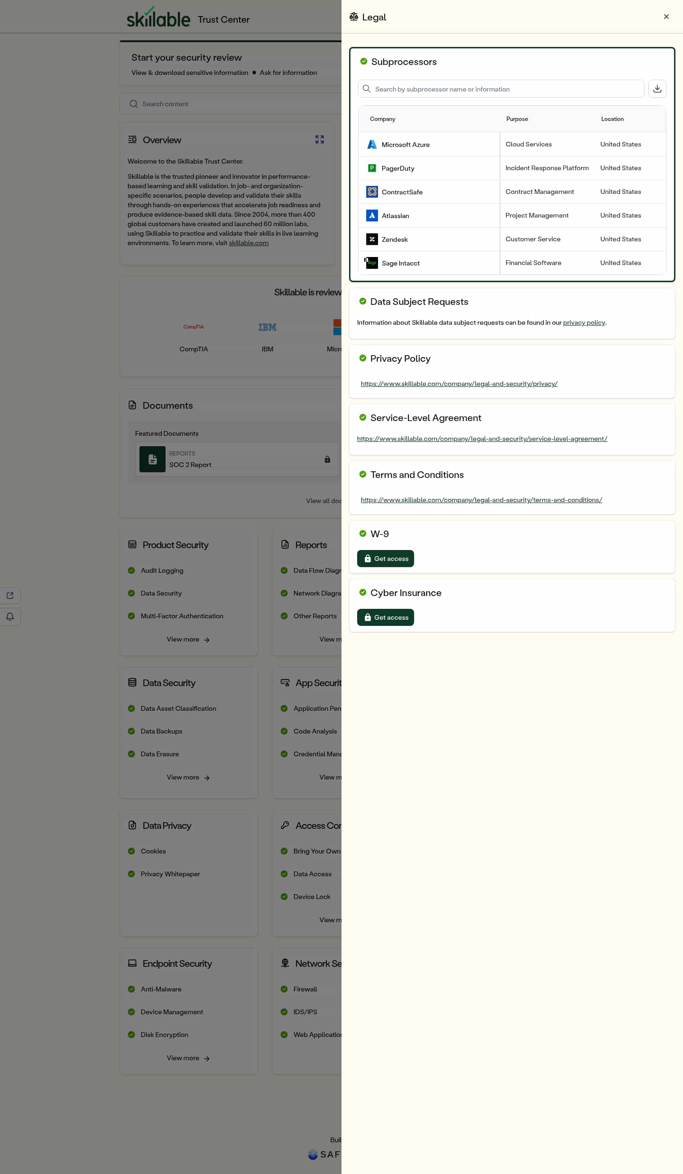Sort by the Purpose column header
This screenshot has width=683, height=1174.
[517, 119]
